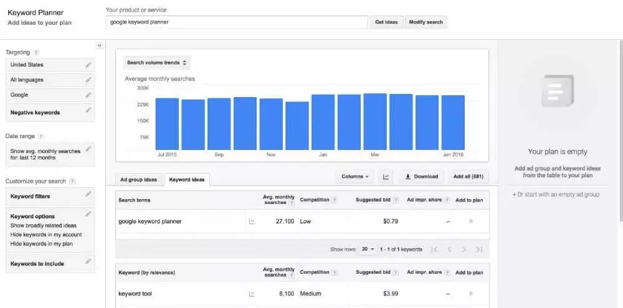623x308 pixels.
Task: Click pencil icon beside Negative keywords
Action: coord(88,111)
